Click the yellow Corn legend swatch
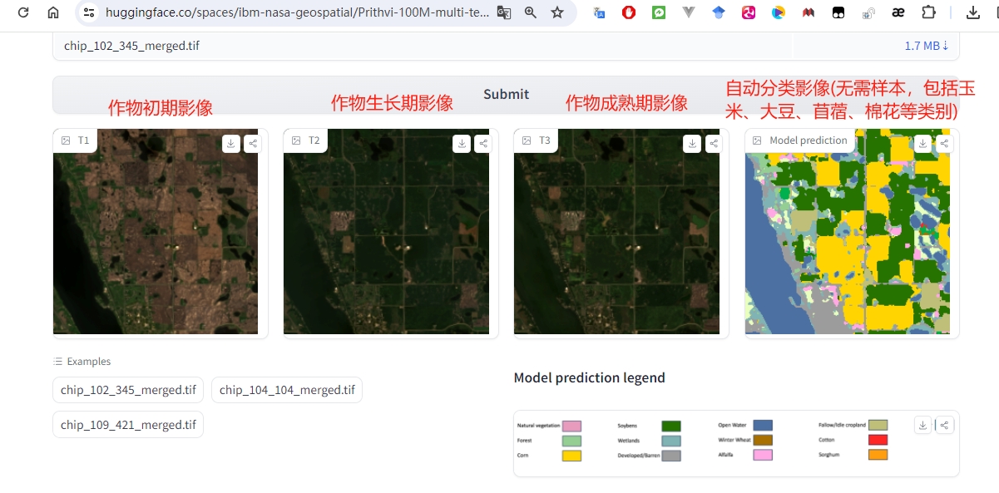This screenshot has width=999, height=493. 570,455
